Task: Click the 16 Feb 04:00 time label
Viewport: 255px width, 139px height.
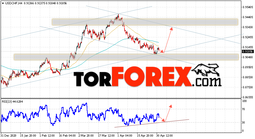Action: [67, 135]
